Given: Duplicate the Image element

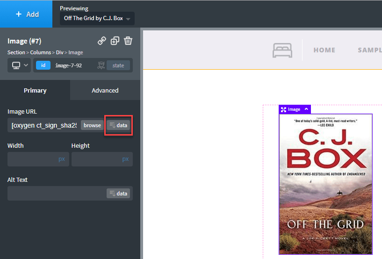Looking at the screenshot, I should coord(115,41).
